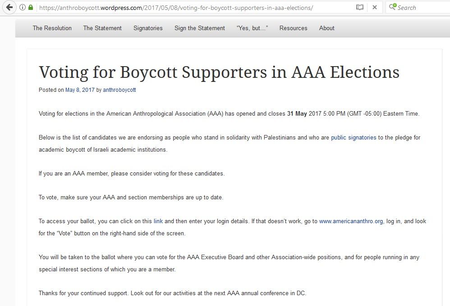Click the May 8, 2017 date link
The width and height of the screenshot is (450, 306).
point(80,90)
